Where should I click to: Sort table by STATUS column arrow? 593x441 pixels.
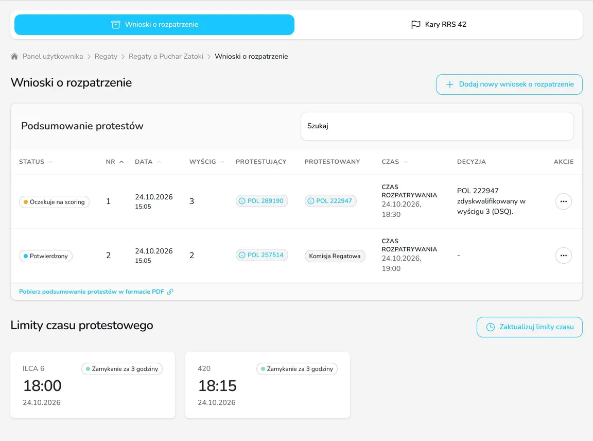coord(50,162)
